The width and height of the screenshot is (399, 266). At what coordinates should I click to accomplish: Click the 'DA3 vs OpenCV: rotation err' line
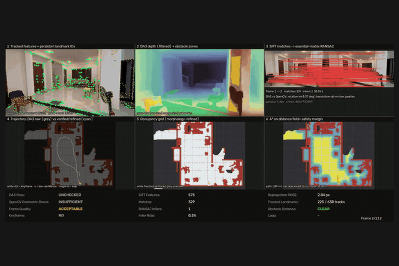tap(310, 96)
